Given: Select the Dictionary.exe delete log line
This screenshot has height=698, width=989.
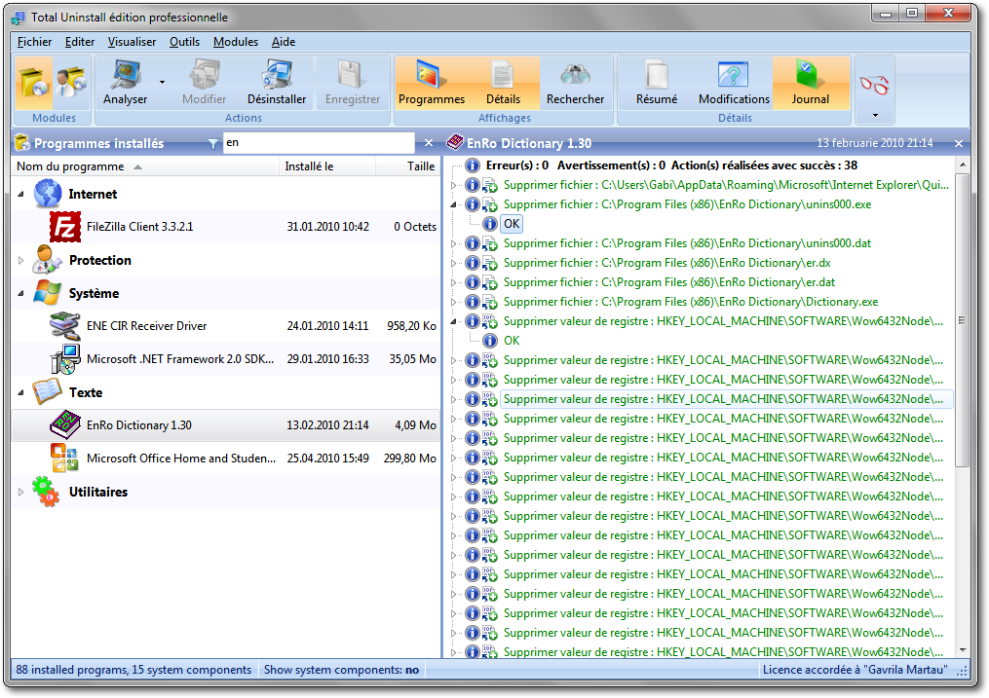Looking at the screenshot, I should (x=691, y=302).
